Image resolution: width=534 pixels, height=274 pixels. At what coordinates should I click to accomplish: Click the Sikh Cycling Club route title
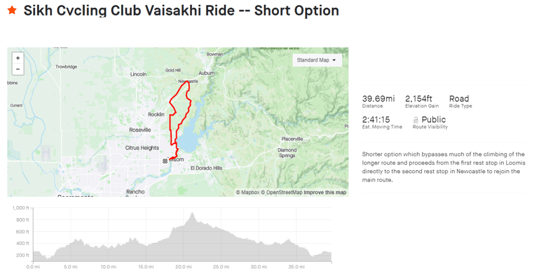click(x=181, y=10)
